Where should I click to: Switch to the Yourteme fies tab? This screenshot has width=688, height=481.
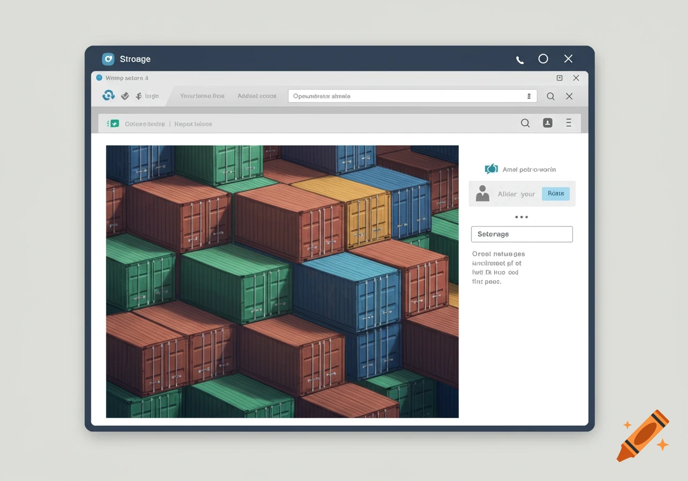(x=202, y=96)
